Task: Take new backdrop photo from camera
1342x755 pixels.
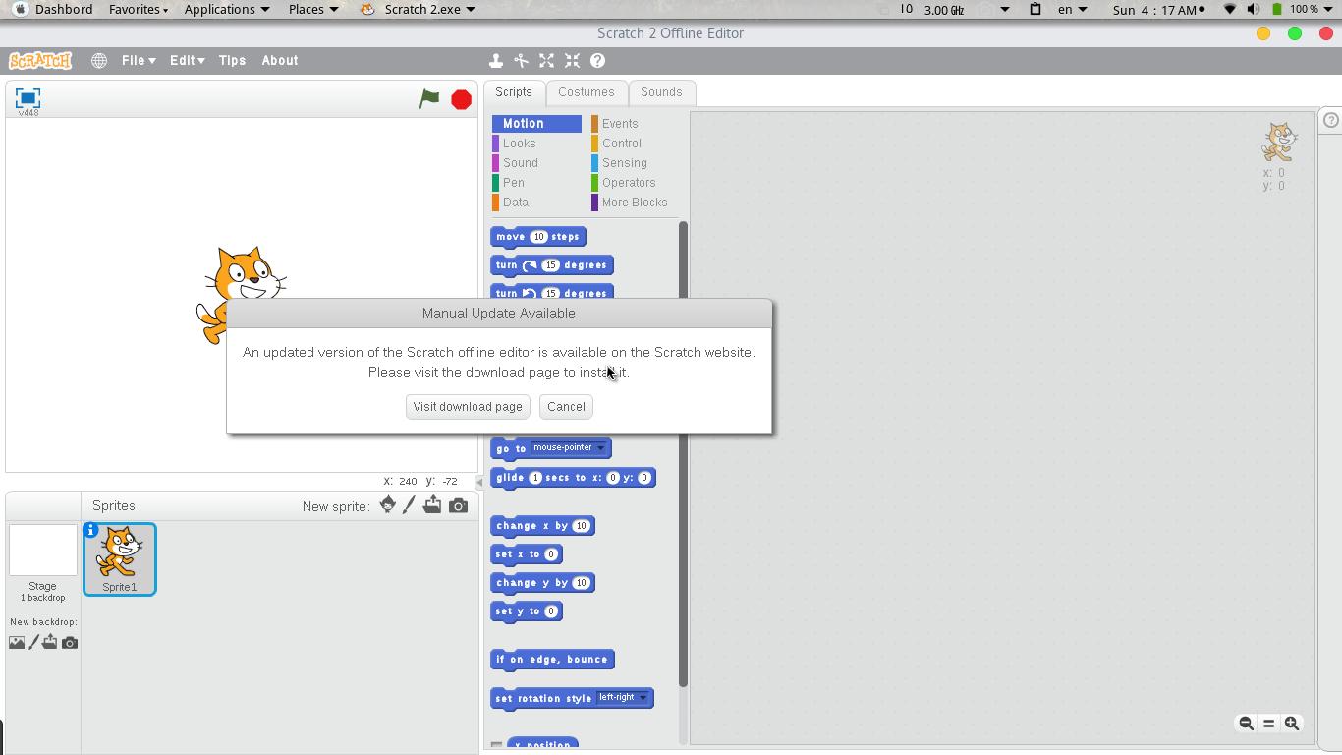Action: pyautogui.click(x=70, y=642)
